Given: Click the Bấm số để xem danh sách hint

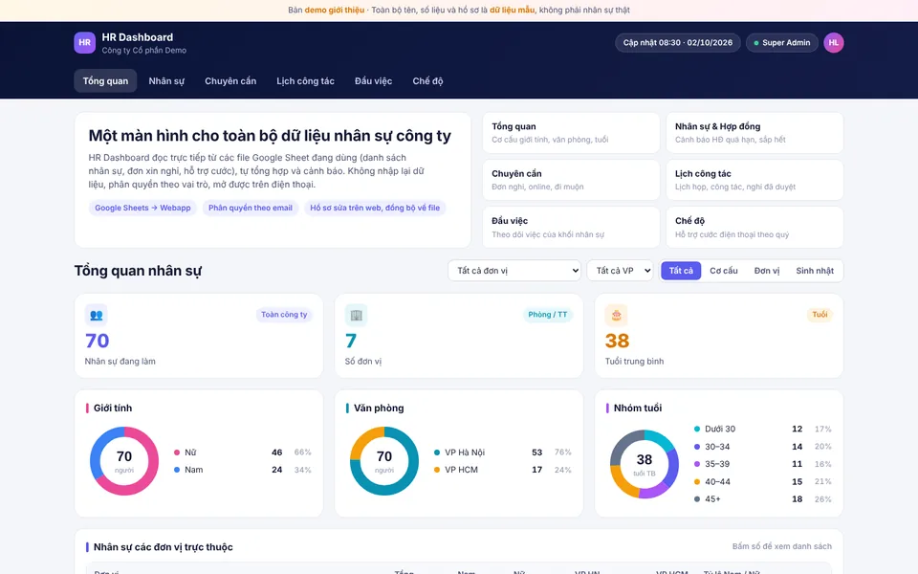Looking at the screenshot, I should [x=781, y=546].
